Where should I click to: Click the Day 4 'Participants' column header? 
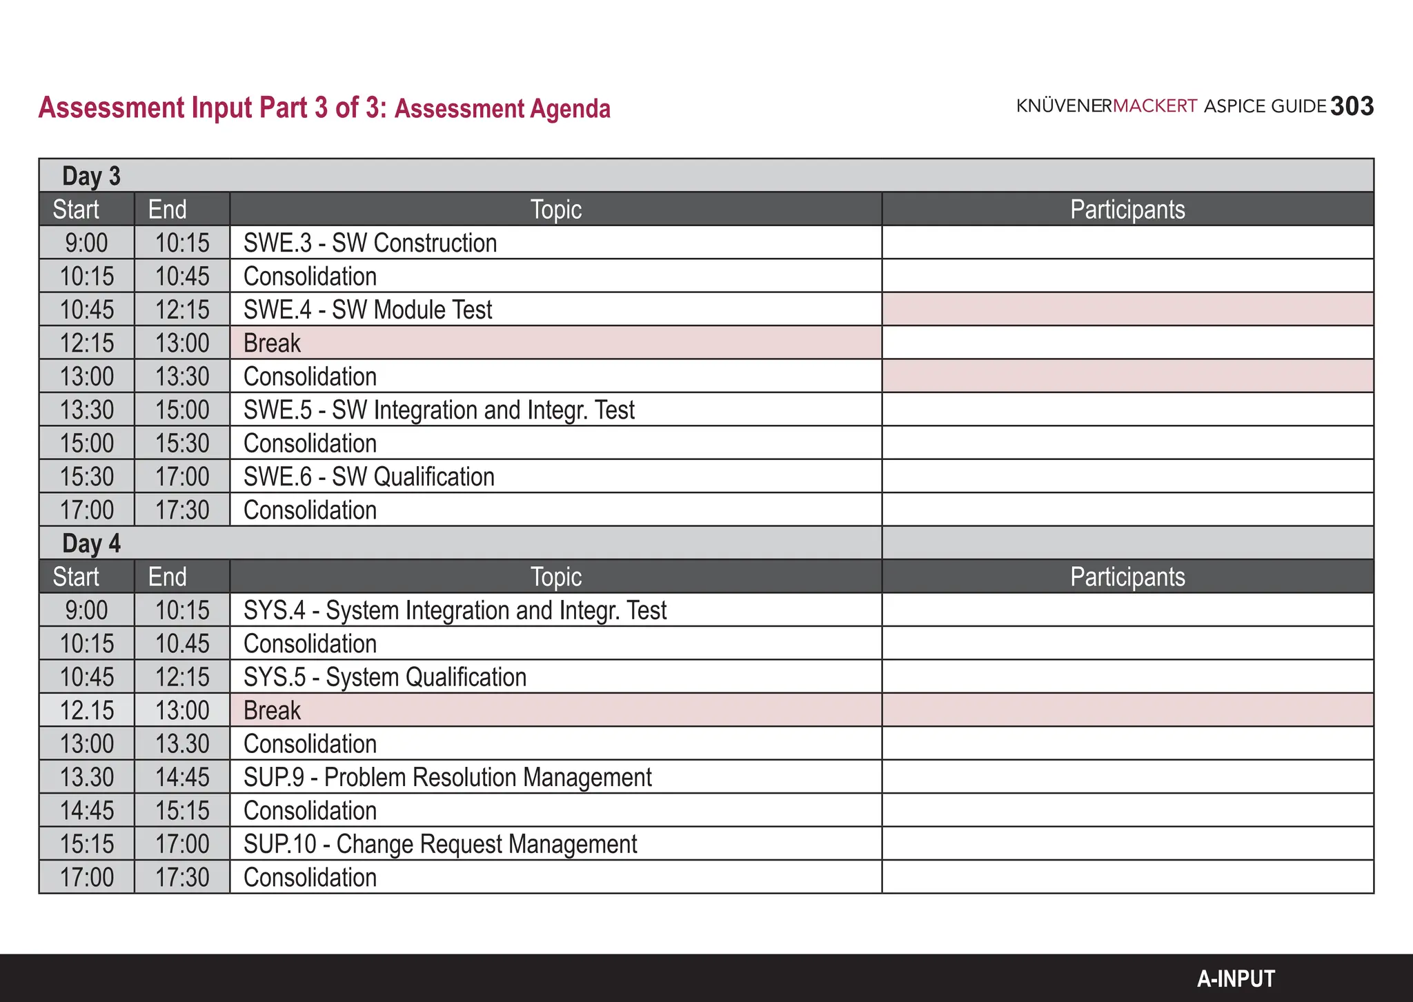[x=1128, y=577]
